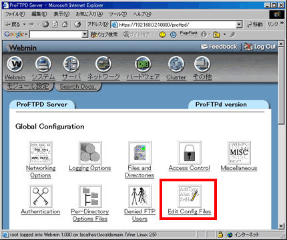Screen dimensions: 287x240
Task: Open Denied FTP Users people icon
Action: 139,196
